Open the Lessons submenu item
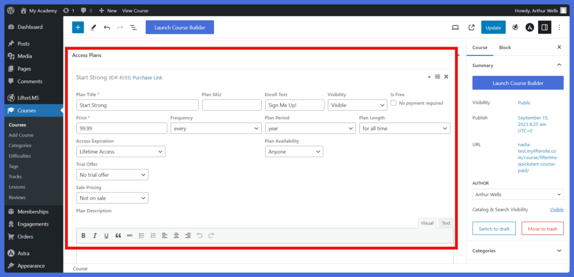Viewport: 574px width, 277px height. click(x=17, y=187)
